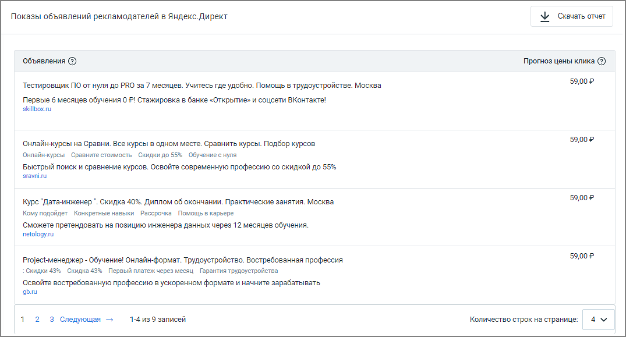This screenshot has height=337, width=626.
Task: Click Конкретные навыки quick link
Action: coord(104,214)
